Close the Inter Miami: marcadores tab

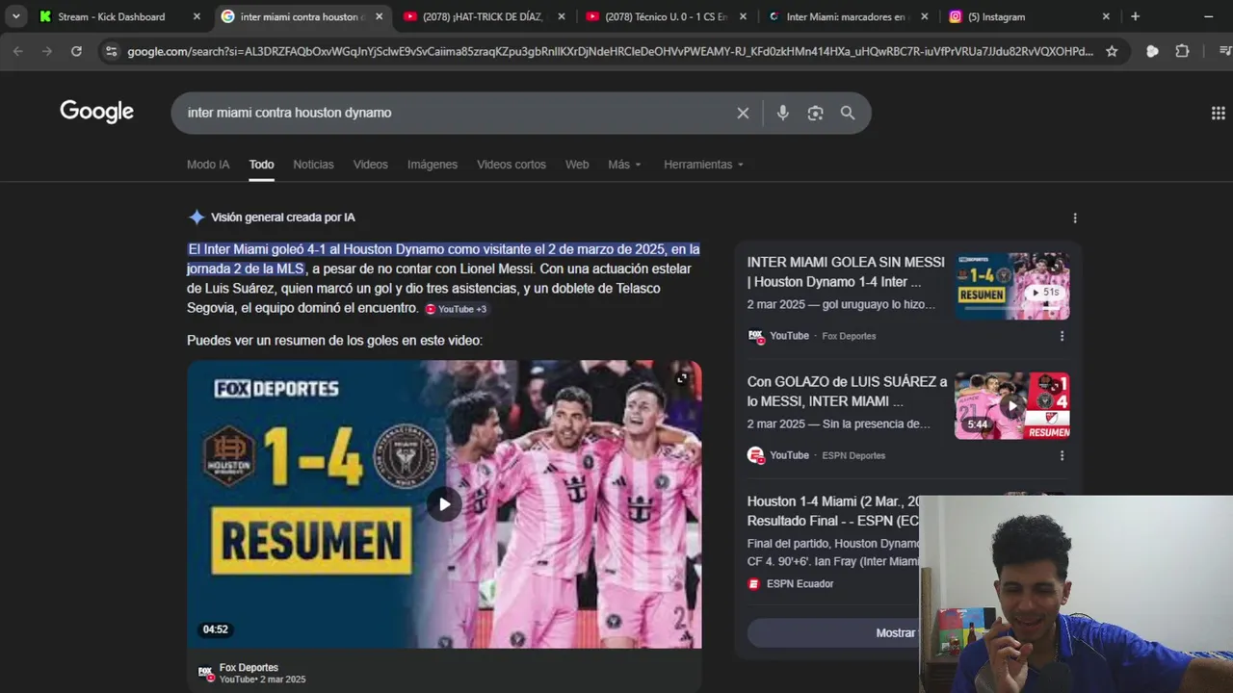pyautogui.click(x=925, y=16)
